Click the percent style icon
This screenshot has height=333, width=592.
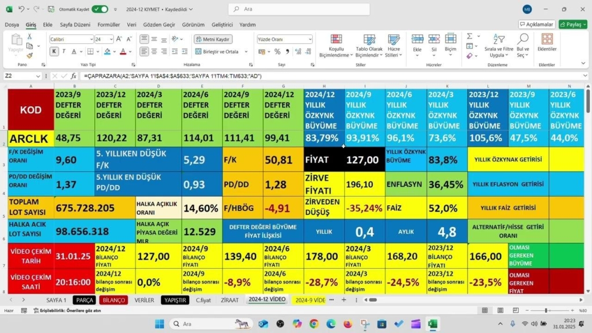point(277,51)
